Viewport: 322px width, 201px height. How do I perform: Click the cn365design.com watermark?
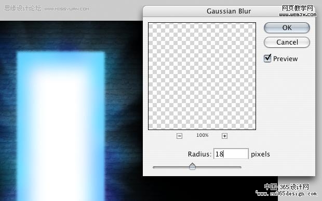287,193
